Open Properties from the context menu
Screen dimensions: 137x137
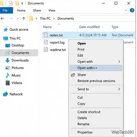click(x=96, y=132)
